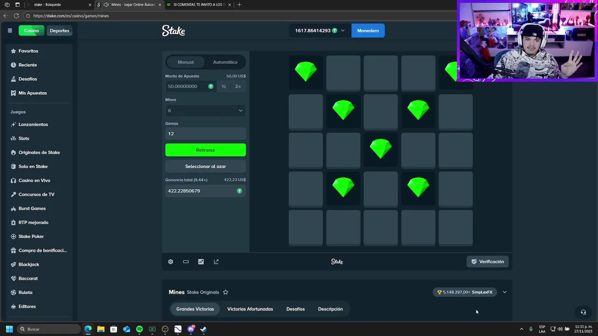This screenshot has width=598, height=336.
Task: Click the pop-out share icon below game
Action: tap(216, 262)
